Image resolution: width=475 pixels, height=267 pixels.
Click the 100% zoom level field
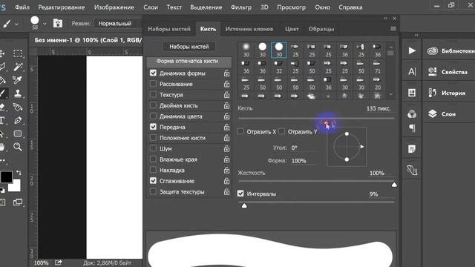pos(42,263)
